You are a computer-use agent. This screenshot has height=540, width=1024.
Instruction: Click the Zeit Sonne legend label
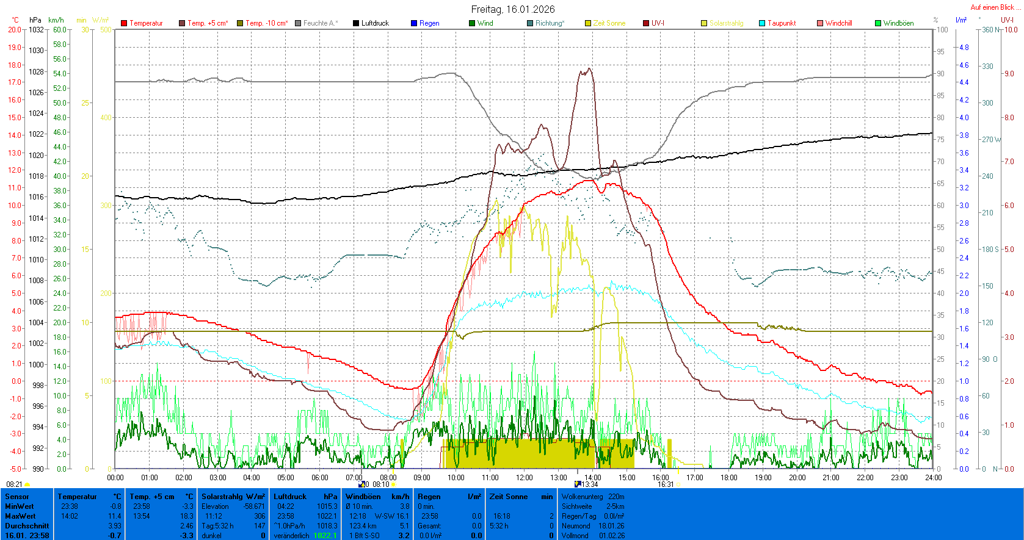tap(609, 23)
